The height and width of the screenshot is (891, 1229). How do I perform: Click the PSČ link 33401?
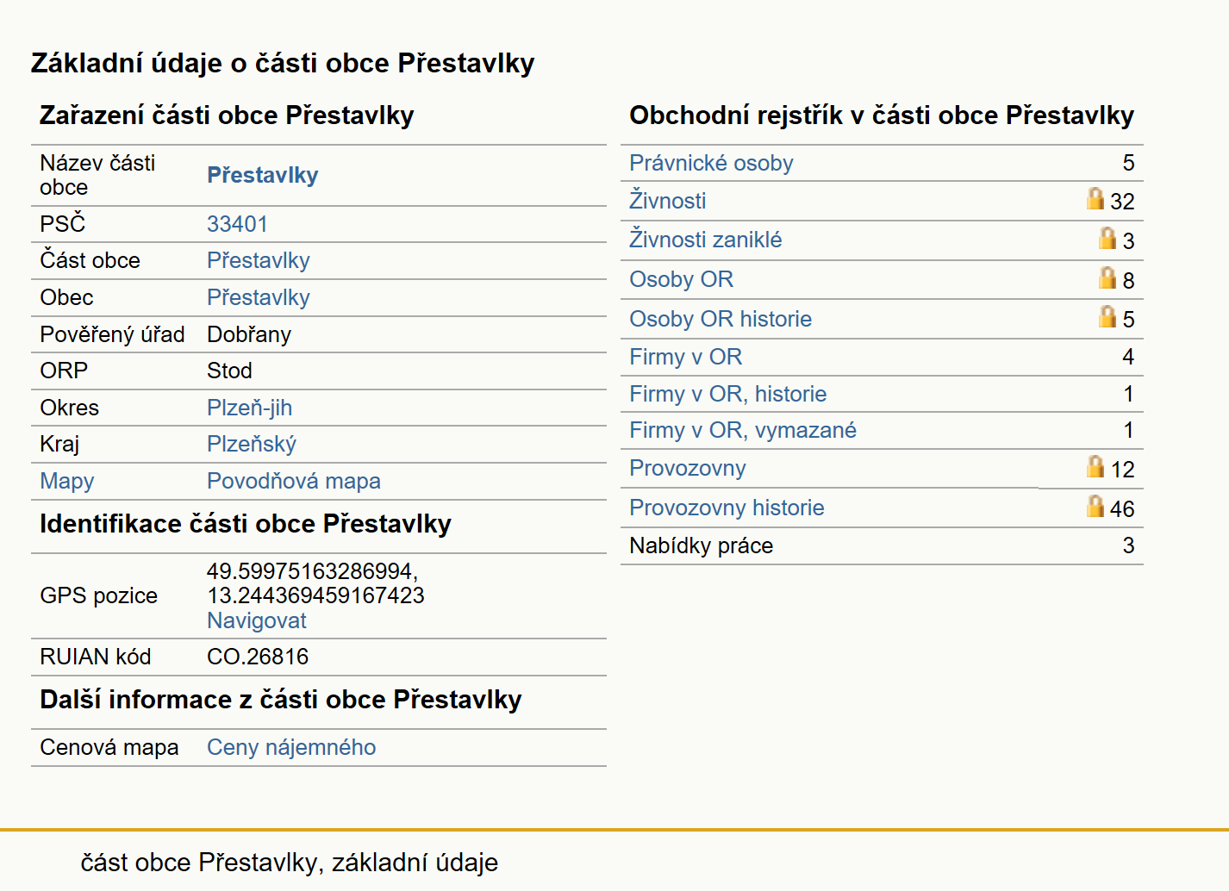click(x=237, y=224)
